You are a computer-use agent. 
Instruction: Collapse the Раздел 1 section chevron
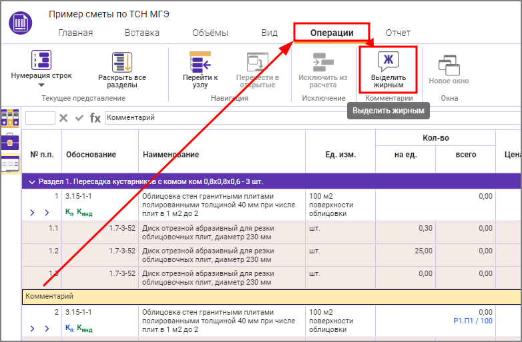point(31,182)
